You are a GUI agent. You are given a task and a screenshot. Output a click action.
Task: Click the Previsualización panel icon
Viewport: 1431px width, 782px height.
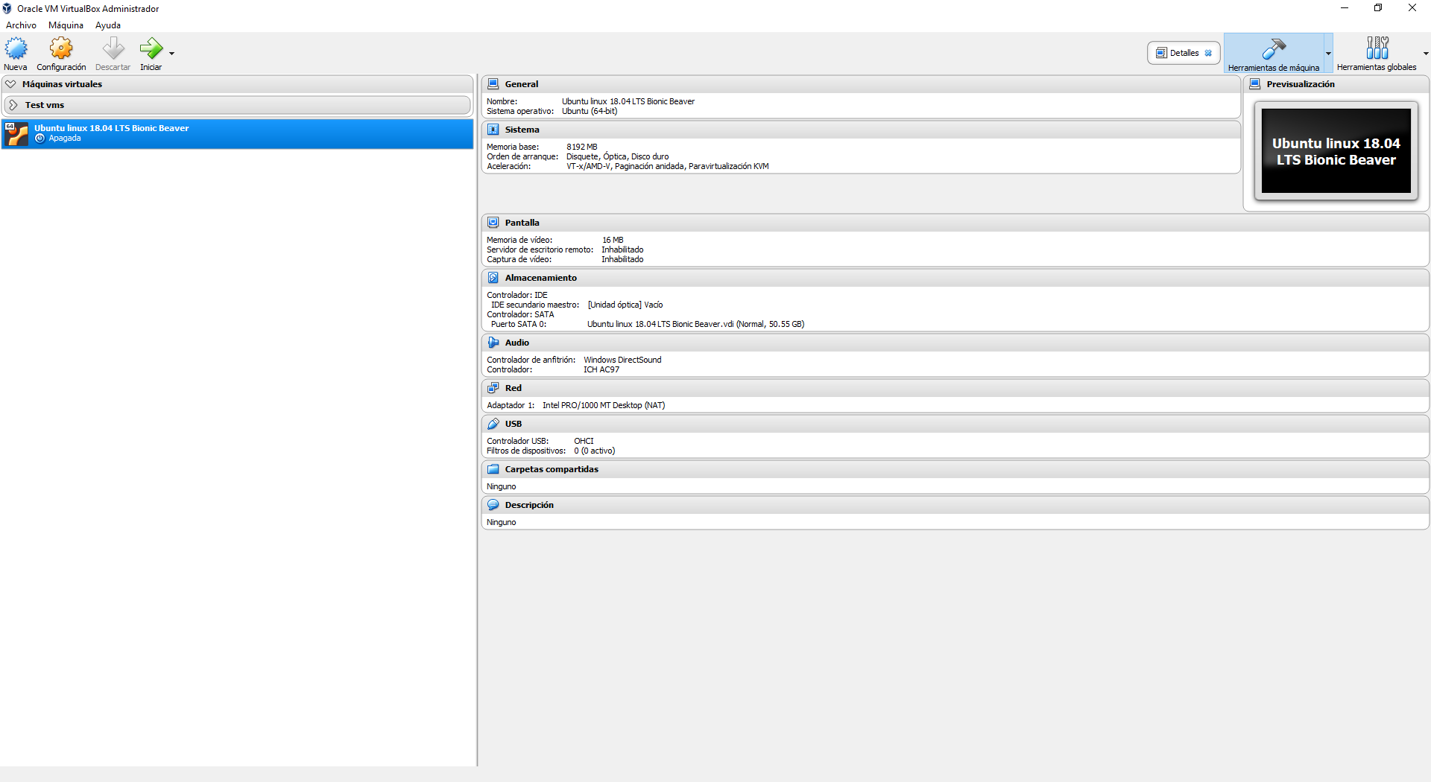[x=1255, y=84]
